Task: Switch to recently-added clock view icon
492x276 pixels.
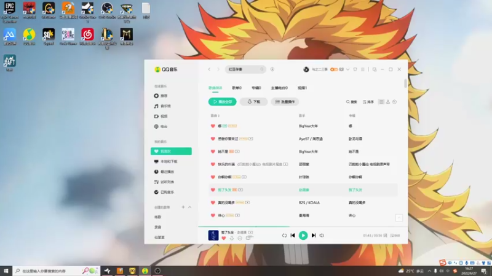Action: pos(395,102)
